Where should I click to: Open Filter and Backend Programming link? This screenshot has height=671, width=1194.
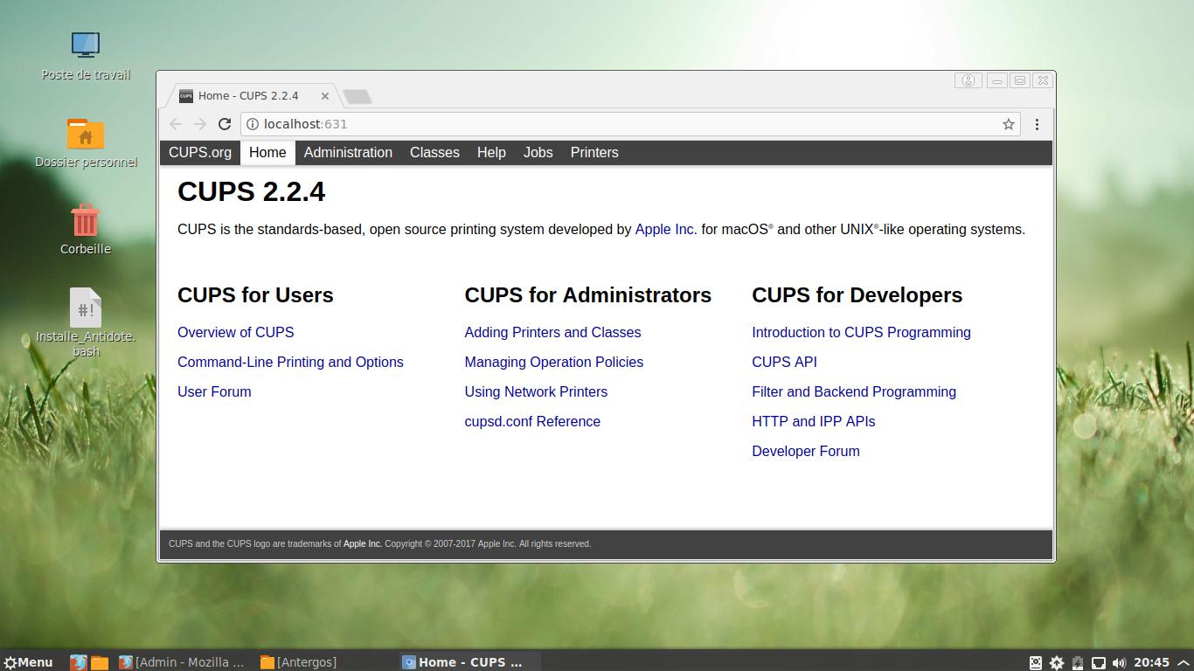[854, 391]
